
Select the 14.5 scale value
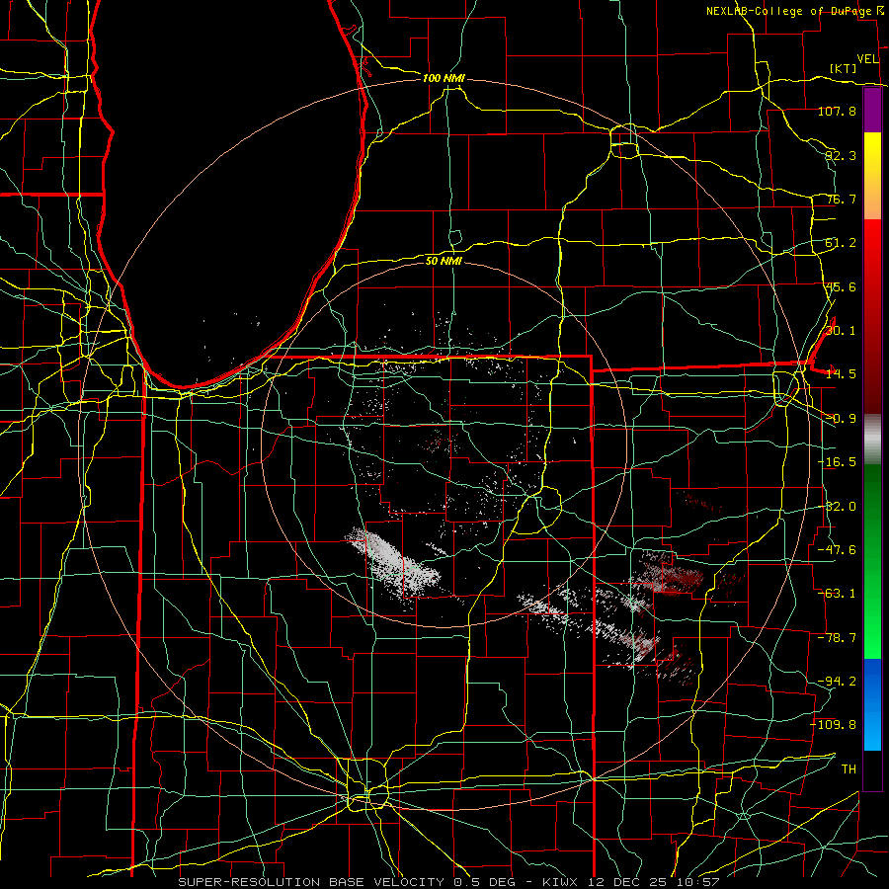(x=841, y=374)
